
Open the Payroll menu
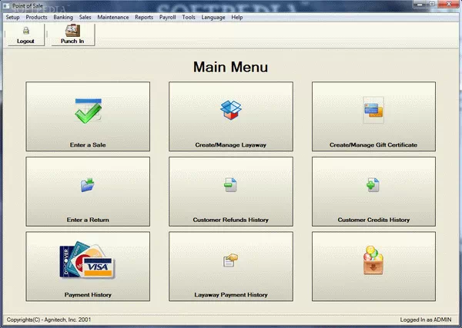pos(168,17)
